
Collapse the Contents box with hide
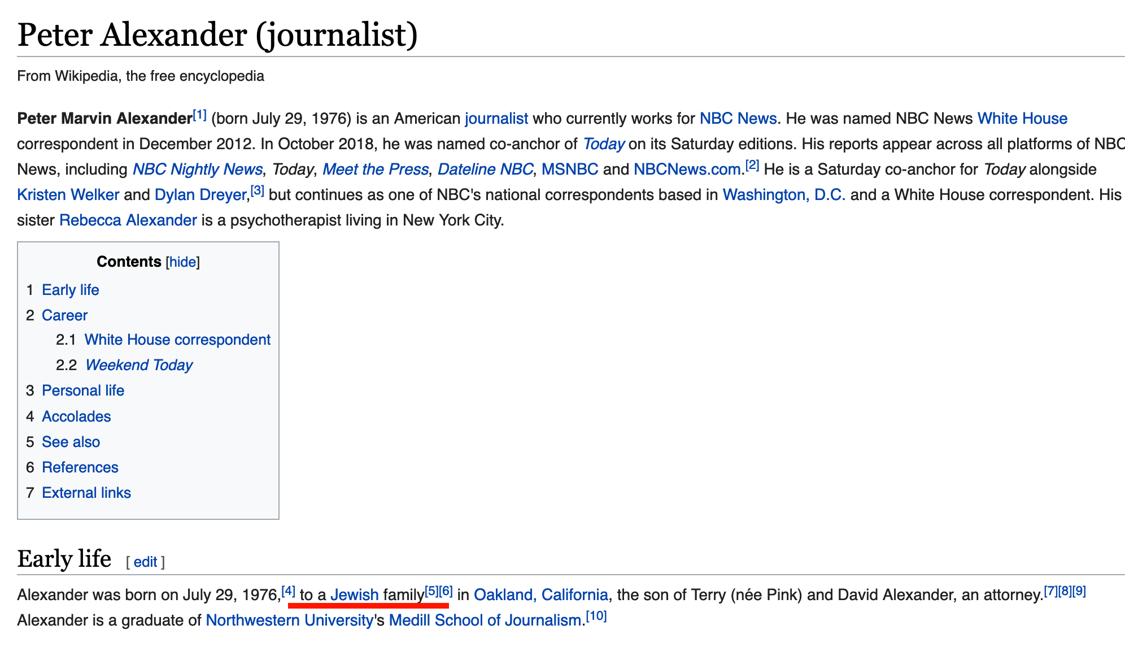click(183, 262)
